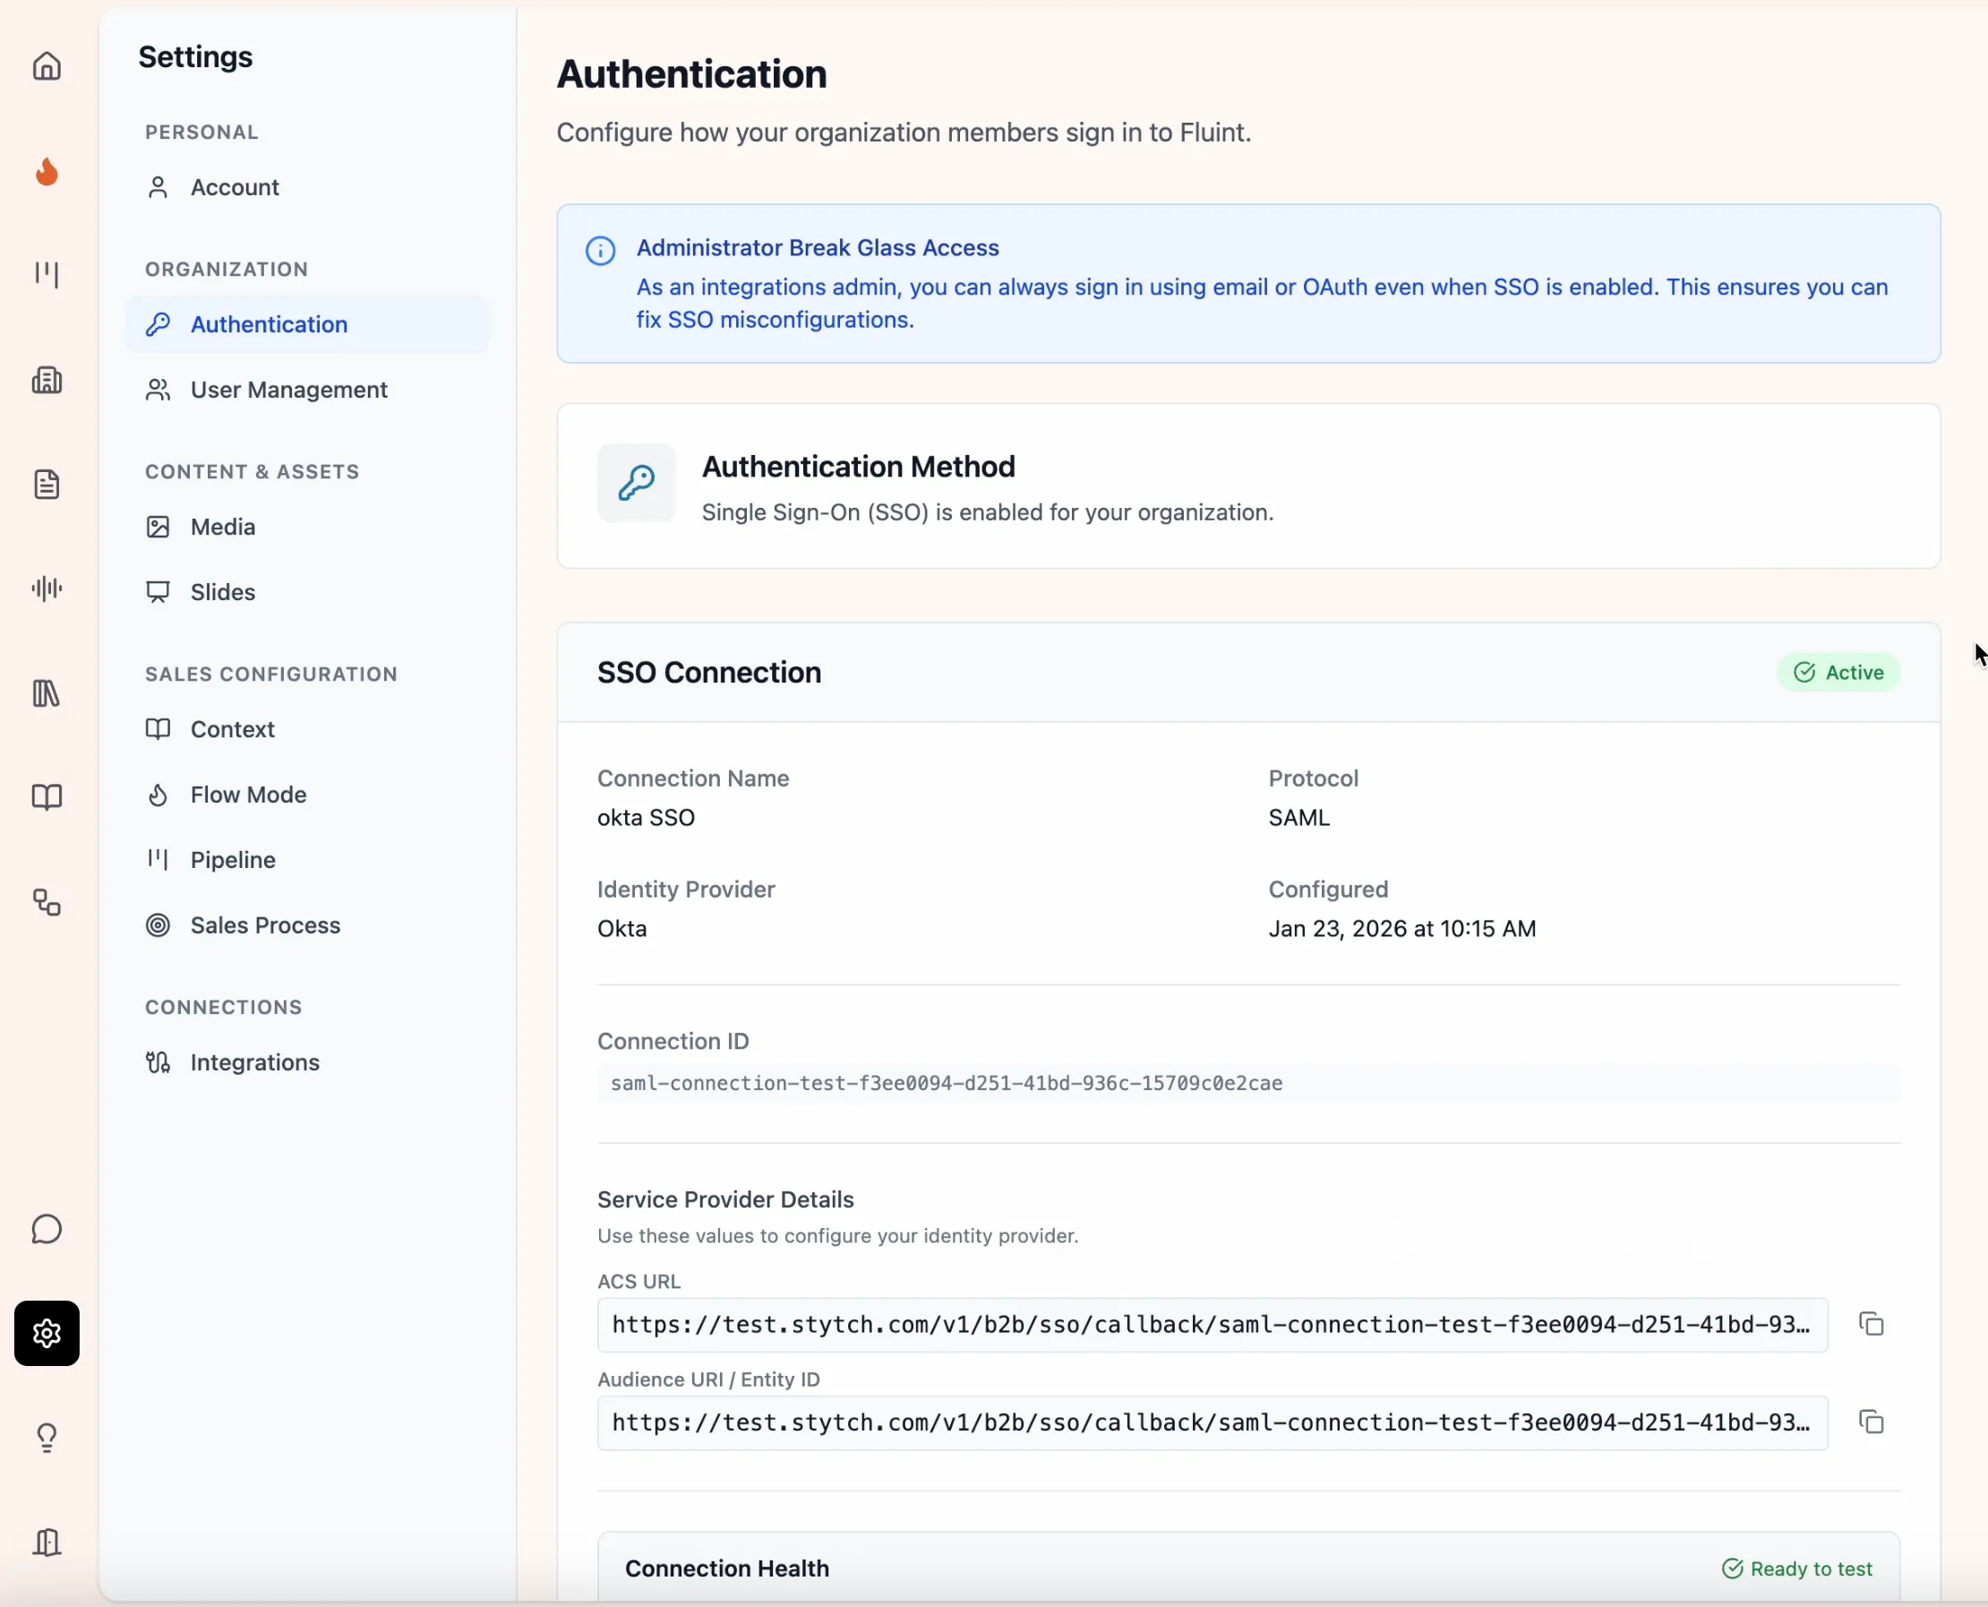Select Sales Process under Sales Configuration

coord(265,924)
